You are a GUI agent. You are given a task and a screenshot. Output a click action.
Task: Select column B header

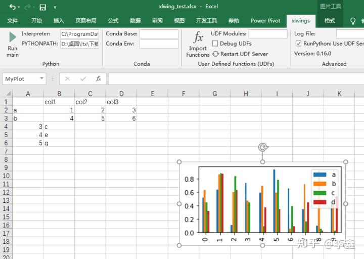[x=59, y=94]
